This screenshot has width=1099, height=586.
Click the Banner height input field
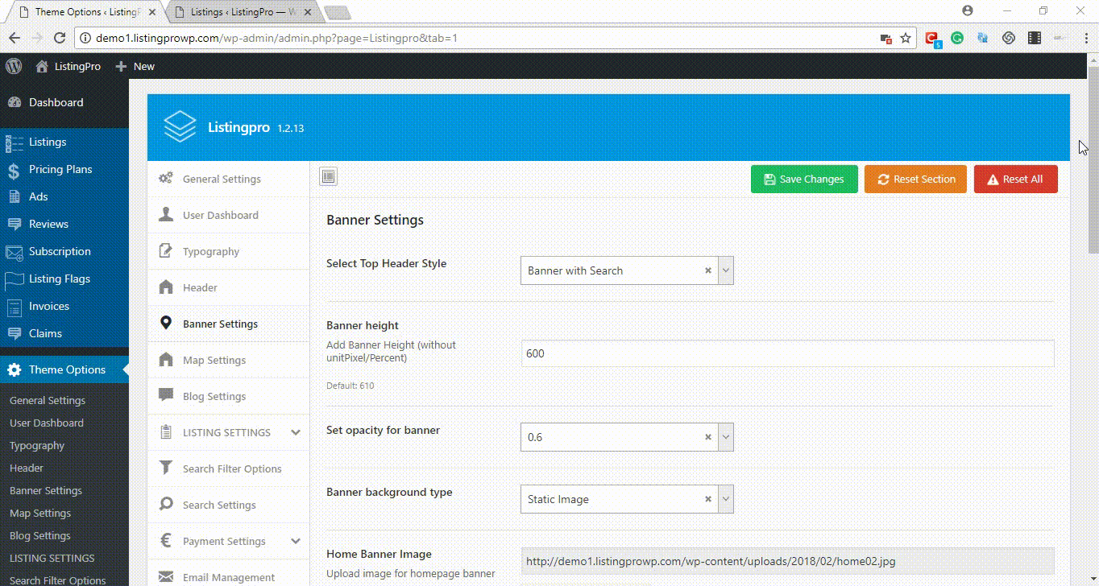(787, 353)
